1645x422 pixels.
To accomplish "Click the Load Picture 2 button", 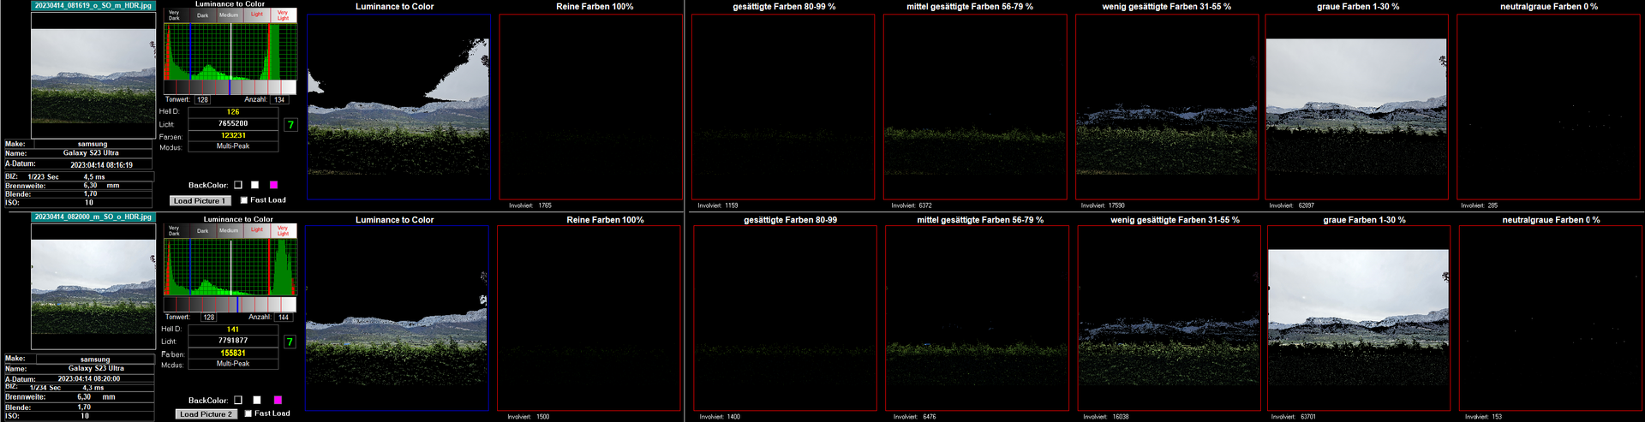I will point(206,414).
